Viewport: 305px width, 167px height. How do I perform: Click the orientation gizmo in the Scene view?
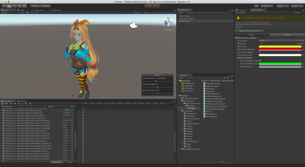pos(168,22)
